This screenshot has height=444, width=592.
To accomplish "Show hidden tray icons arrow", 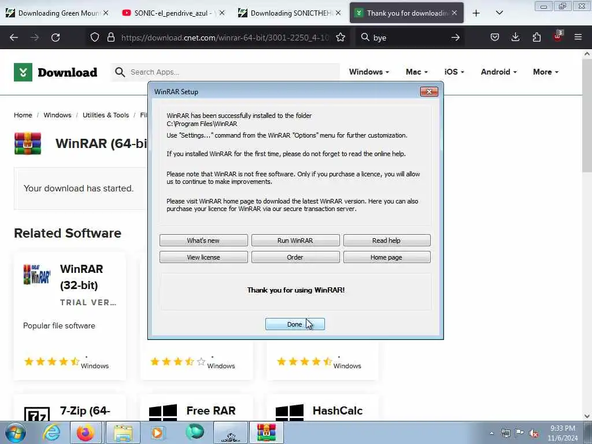I will click(x=491, y=433).
